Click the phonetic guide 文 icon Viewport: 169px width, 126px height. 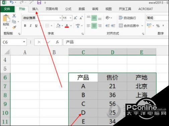point(78,26)
